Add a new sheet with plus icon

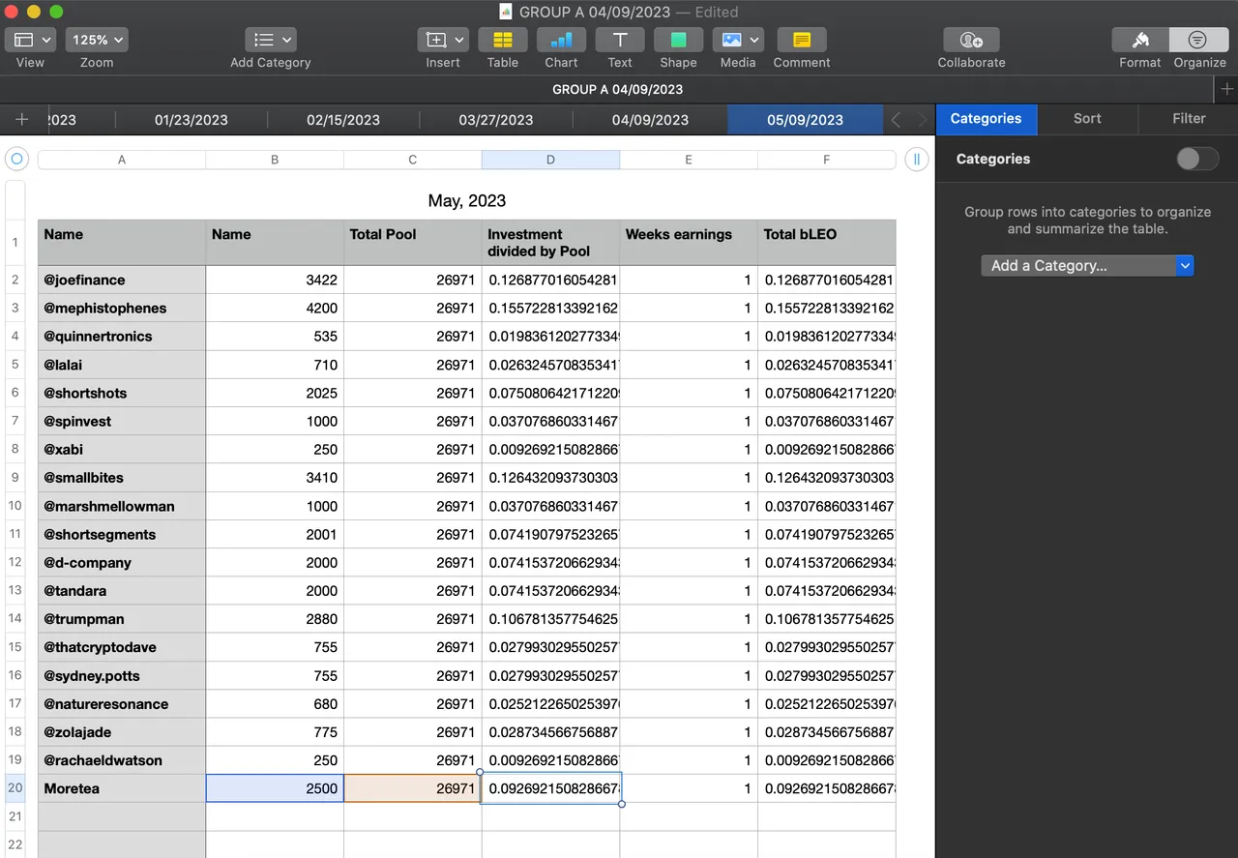22,120
